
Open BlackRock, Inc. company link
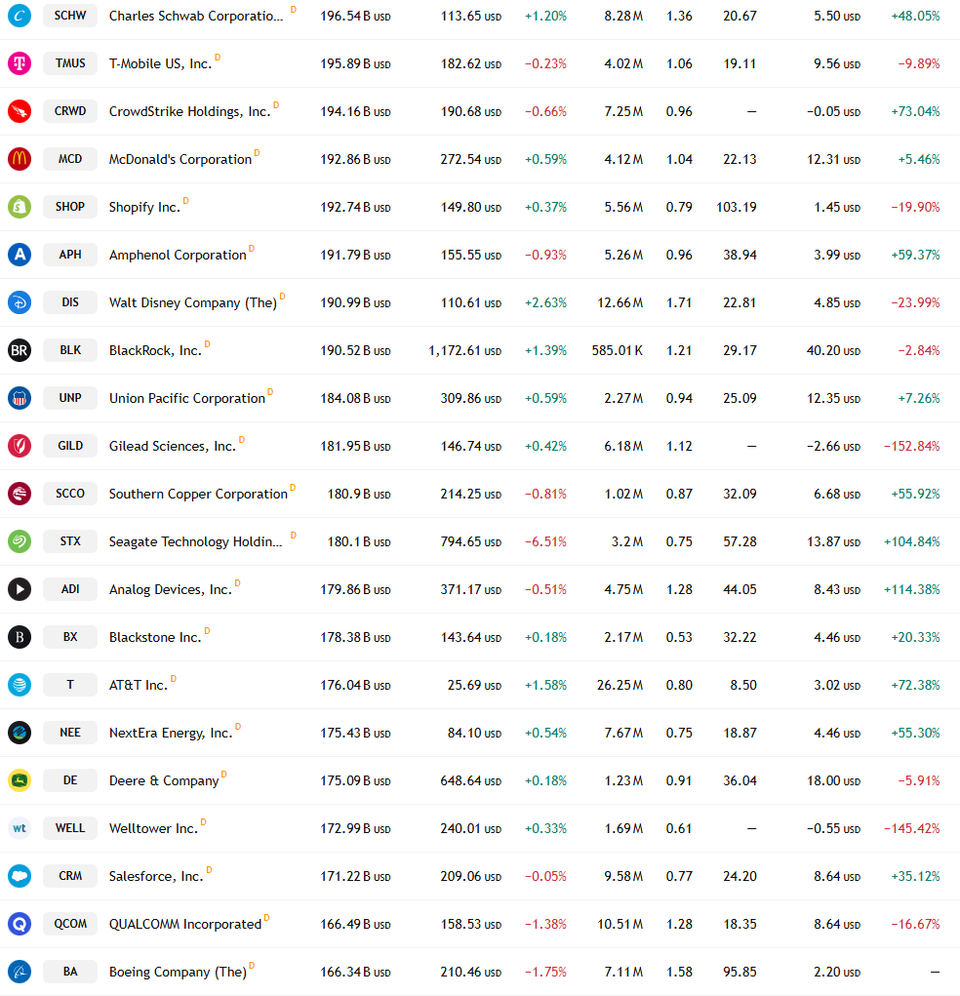(155, 350)
